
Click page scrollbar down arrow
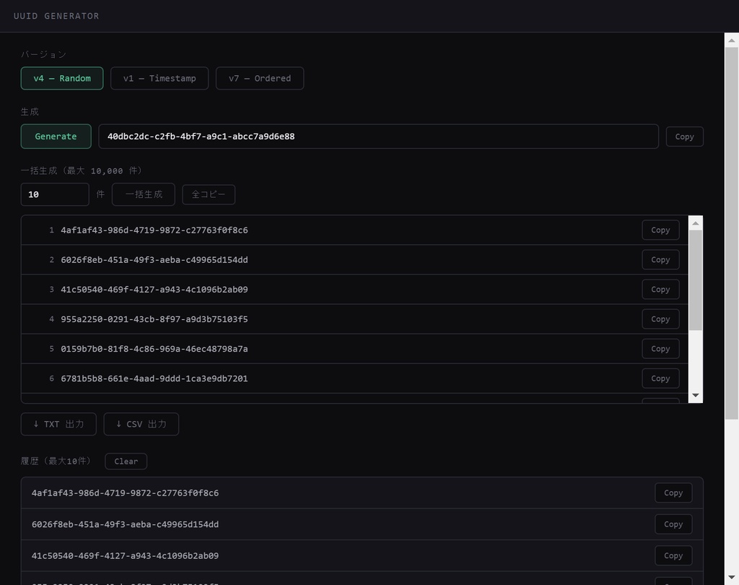pos(732,577)
